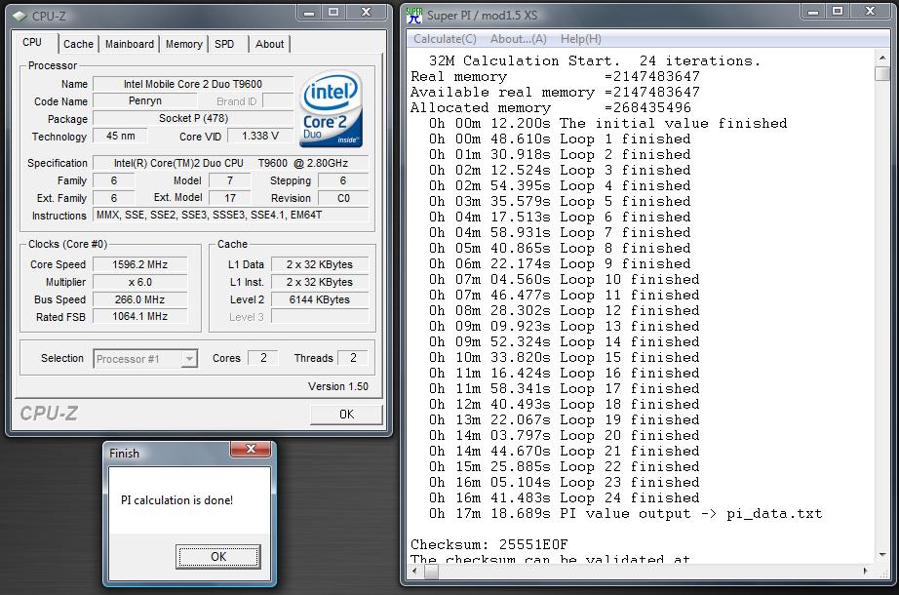Screen dimensions: 899x595
Task: Click the CPU-Z title bar icon
Action: click(x=20, y=16)
